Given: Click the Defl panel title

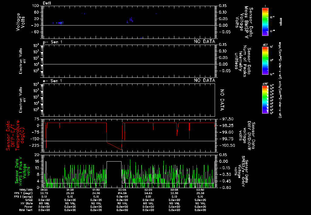Looking at the screenshot, I should (47, 3).
